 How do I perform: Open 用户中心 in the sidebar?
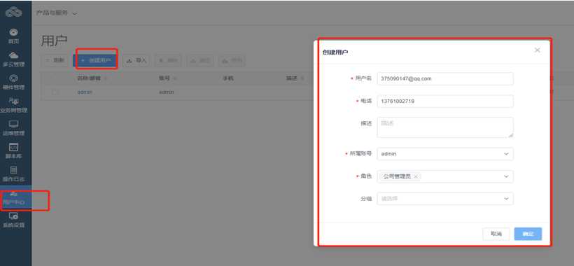pos(14,197)
